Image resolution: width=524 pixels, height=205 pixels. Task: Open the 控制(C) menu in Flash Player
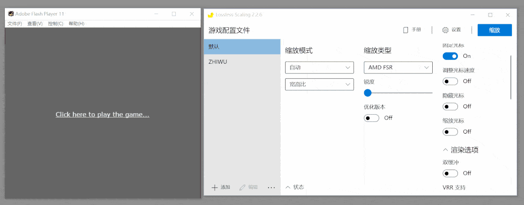(55, 24)
